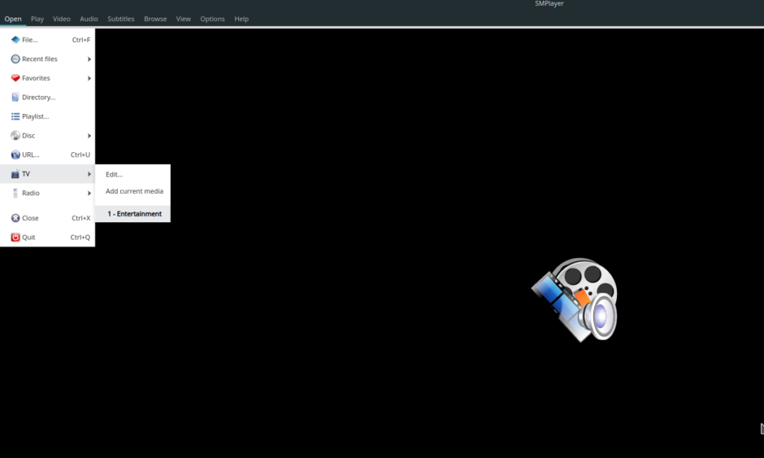
Task: Expand the Radio submenu
Action: 89,192
